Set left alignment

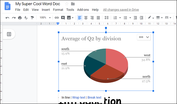(x=80, y=18)
